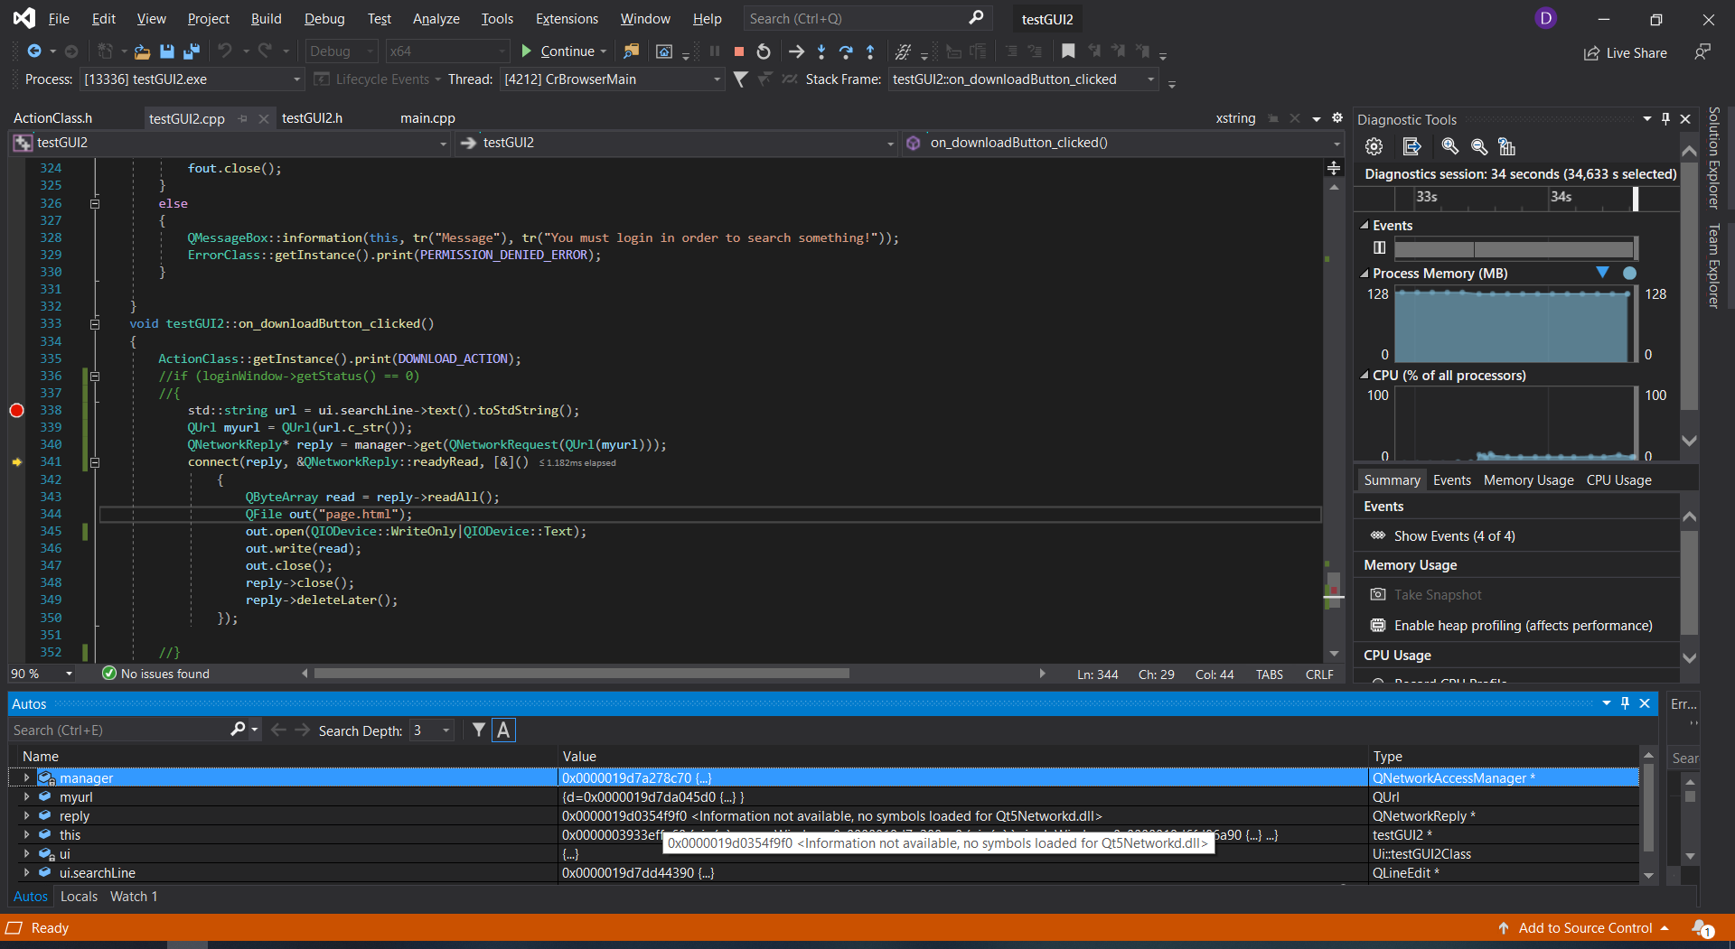The height and width of the screenshot is (949, 1735).
Task: Open the Extensions menu
Action: (x=567, y=19)
